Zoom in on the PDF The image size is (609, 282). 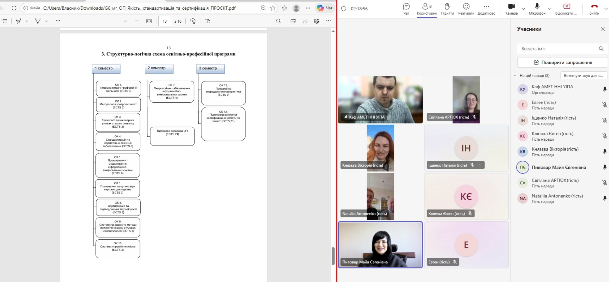[137, 21]
